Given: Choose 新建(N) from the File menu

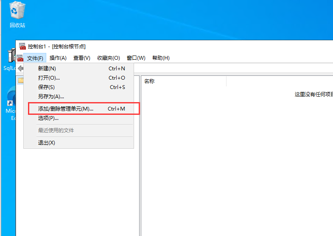Looking at the screenshot, I should (x=47, y=68).
